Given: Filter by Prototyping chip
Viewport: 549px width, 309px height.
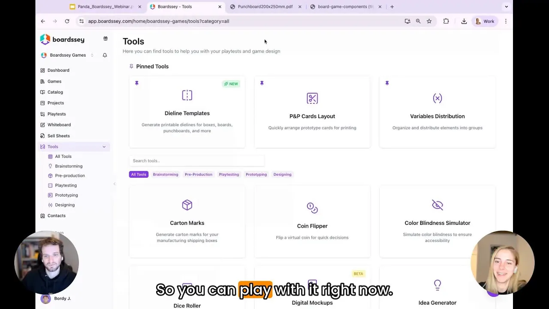Looking at the screenshot, I should click(x=256, y=174).
